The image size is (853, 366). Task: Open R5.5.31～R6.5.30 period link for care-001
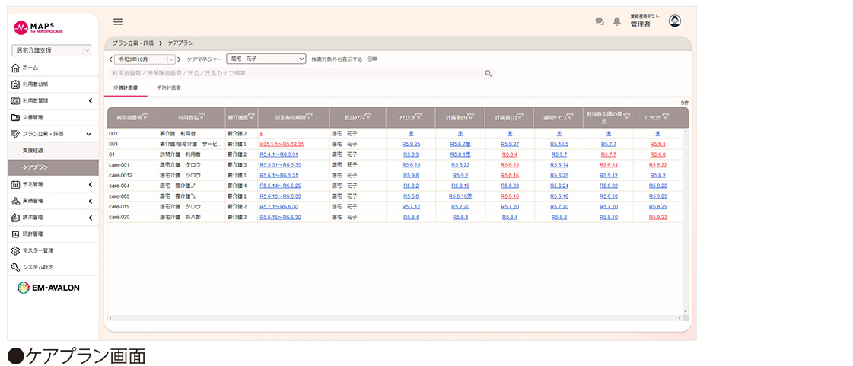[281, 165]
